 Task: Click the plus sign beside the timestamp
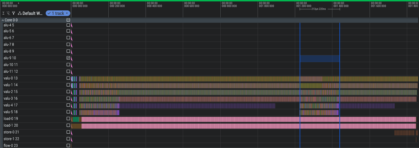coord(18,3)
